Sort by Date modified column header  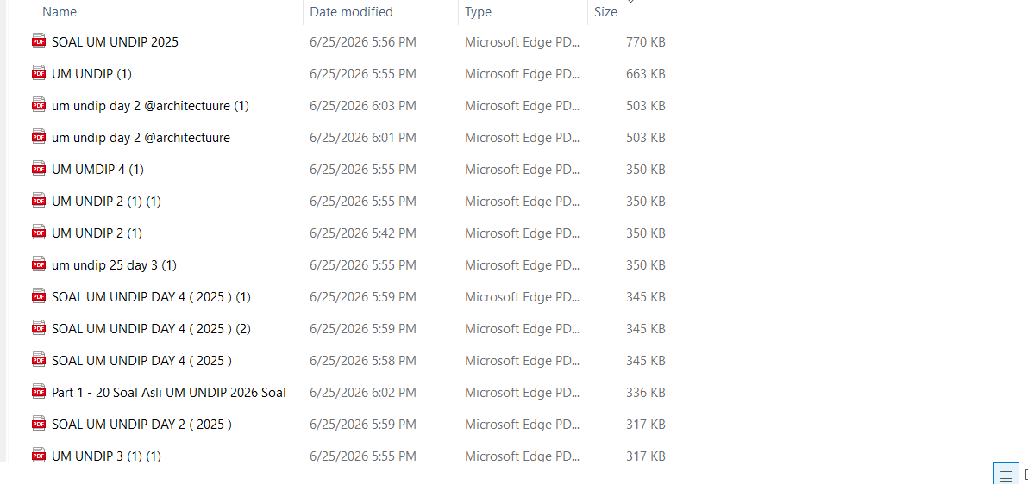[351, 12]
